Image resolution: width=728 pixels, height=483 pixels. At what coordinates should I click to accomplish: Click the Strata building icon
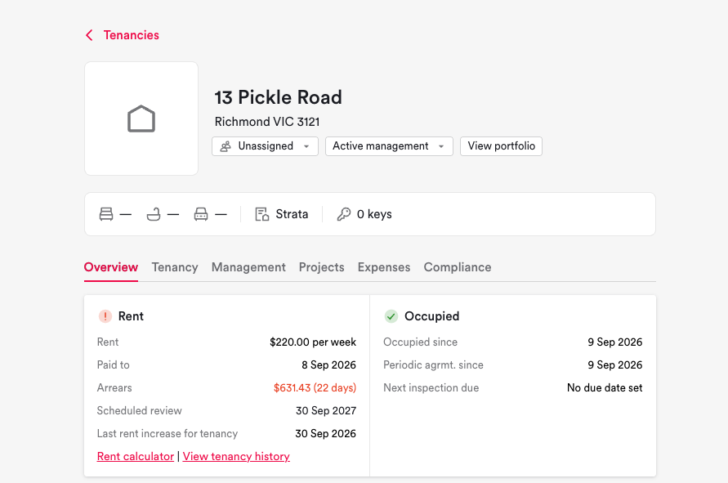coord(261,214)
